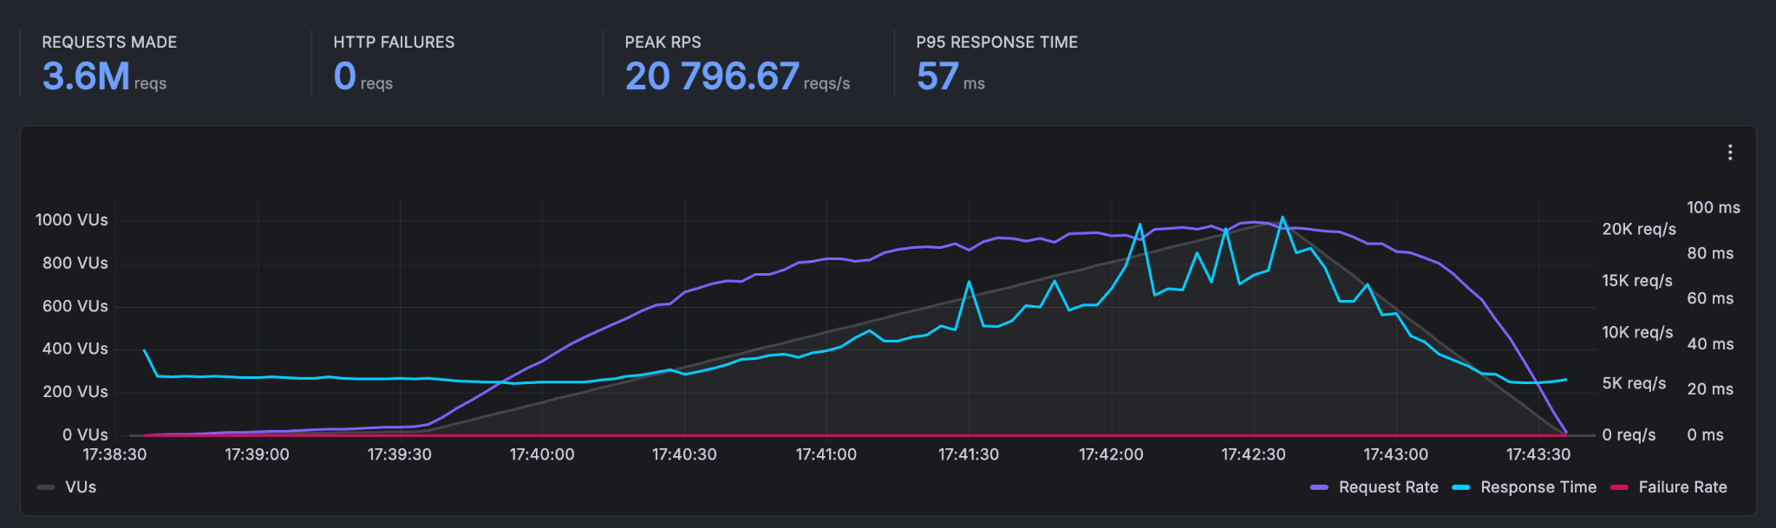Click the 17:41:30 time axis label
The height and width of the screenshot is (528, 1776).
point(969,454)
